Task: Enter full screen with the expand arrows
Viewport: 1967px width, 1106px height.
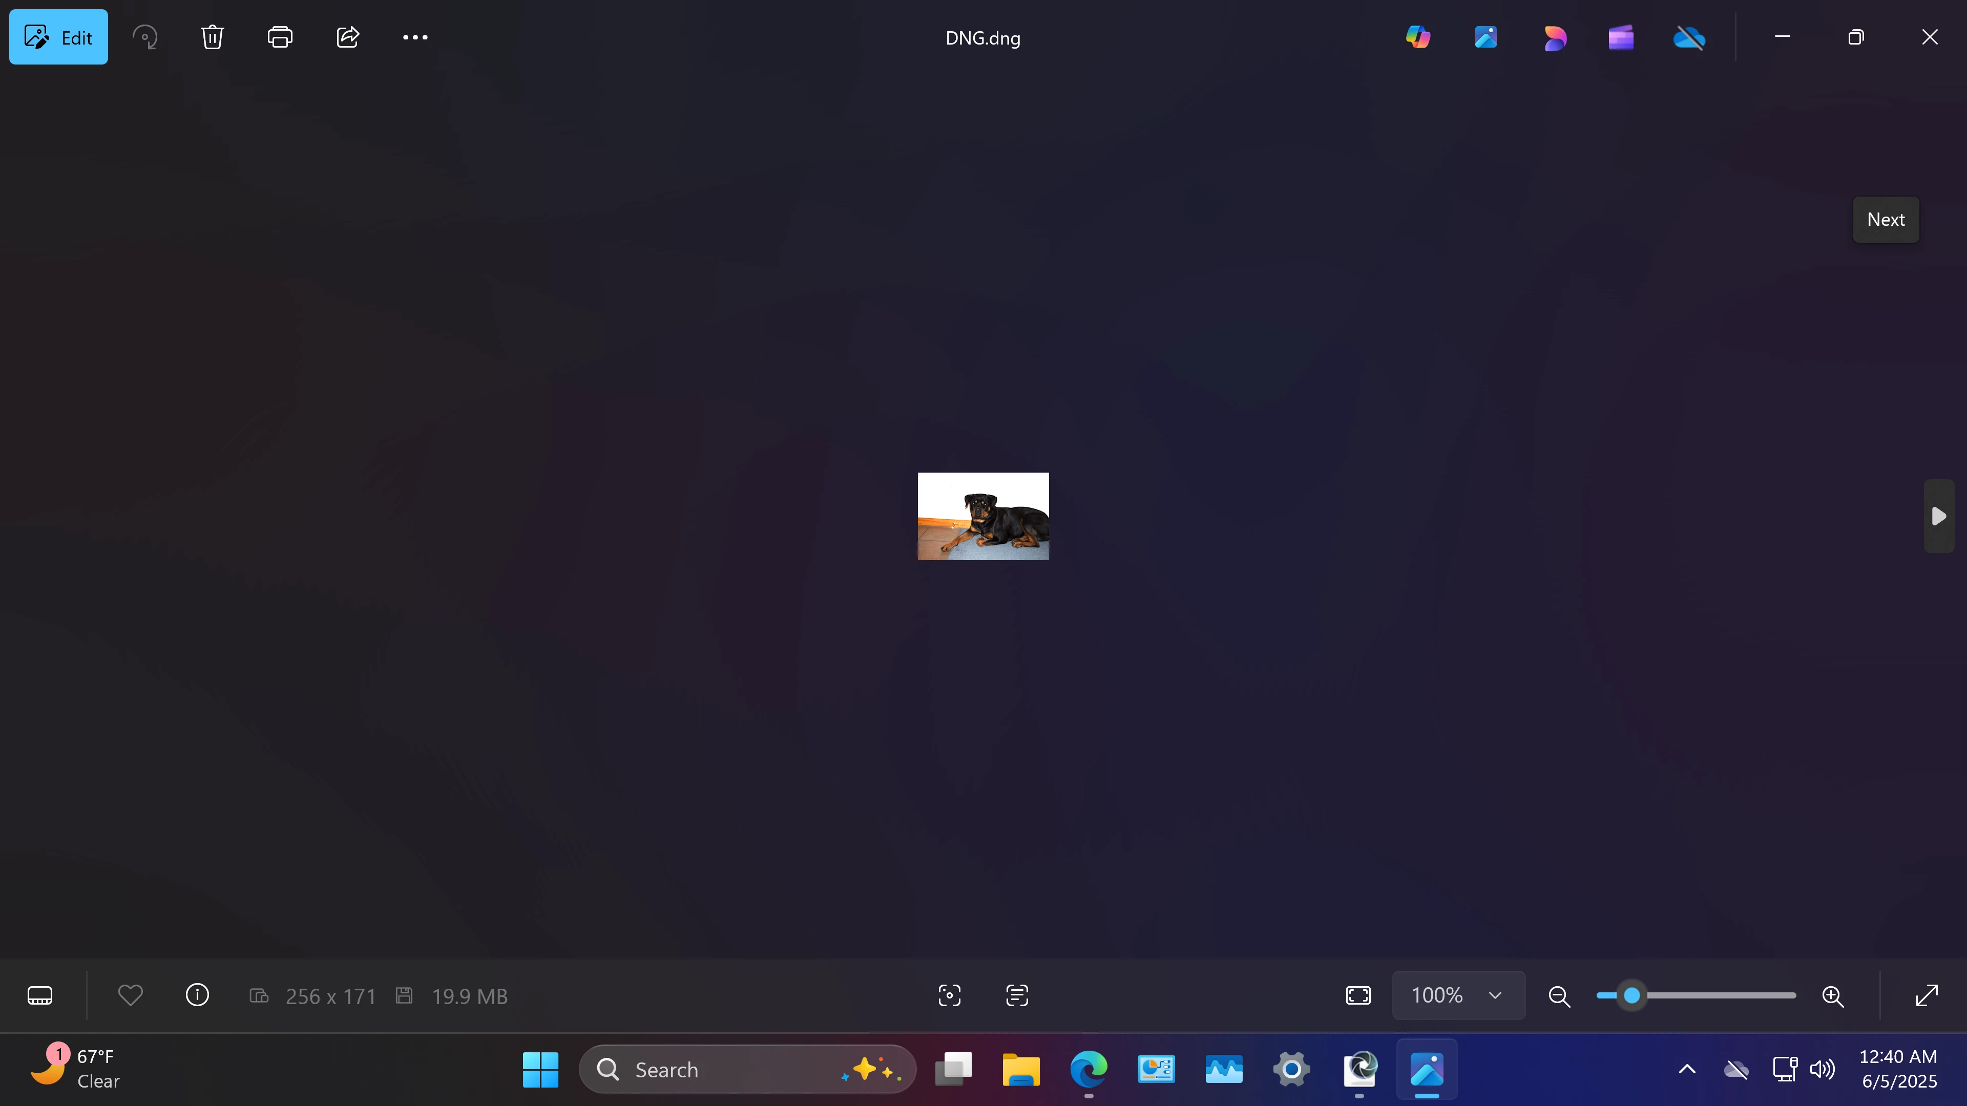Action: (1927, 995)
